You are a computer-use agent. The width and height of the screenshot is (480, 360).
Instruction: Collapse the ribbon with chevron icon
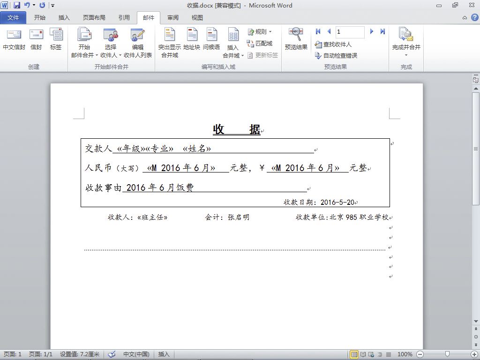click(x=465, y=18)
